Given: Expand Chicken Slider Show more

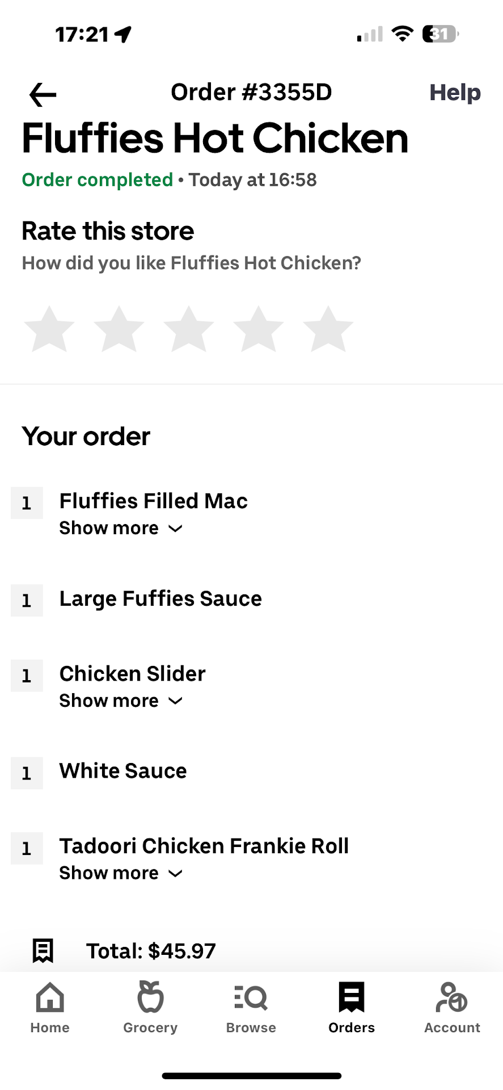Looking at the screenshot, I should tap(121, 701).
